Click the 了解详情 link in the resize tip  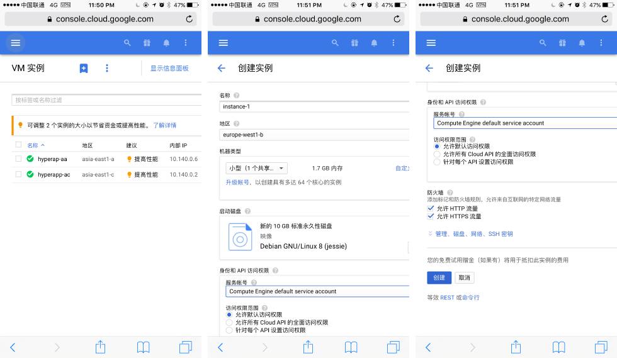point(164,125)
